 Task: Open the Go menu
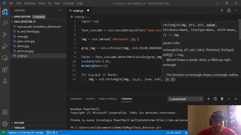point(50,3)
